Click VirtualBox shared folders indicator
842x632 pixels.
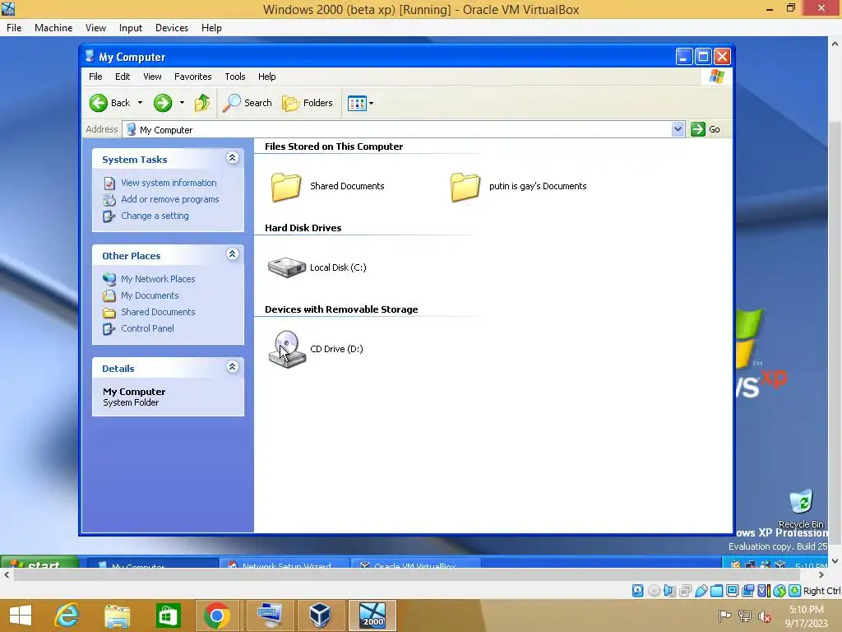[x=716, y=591]
